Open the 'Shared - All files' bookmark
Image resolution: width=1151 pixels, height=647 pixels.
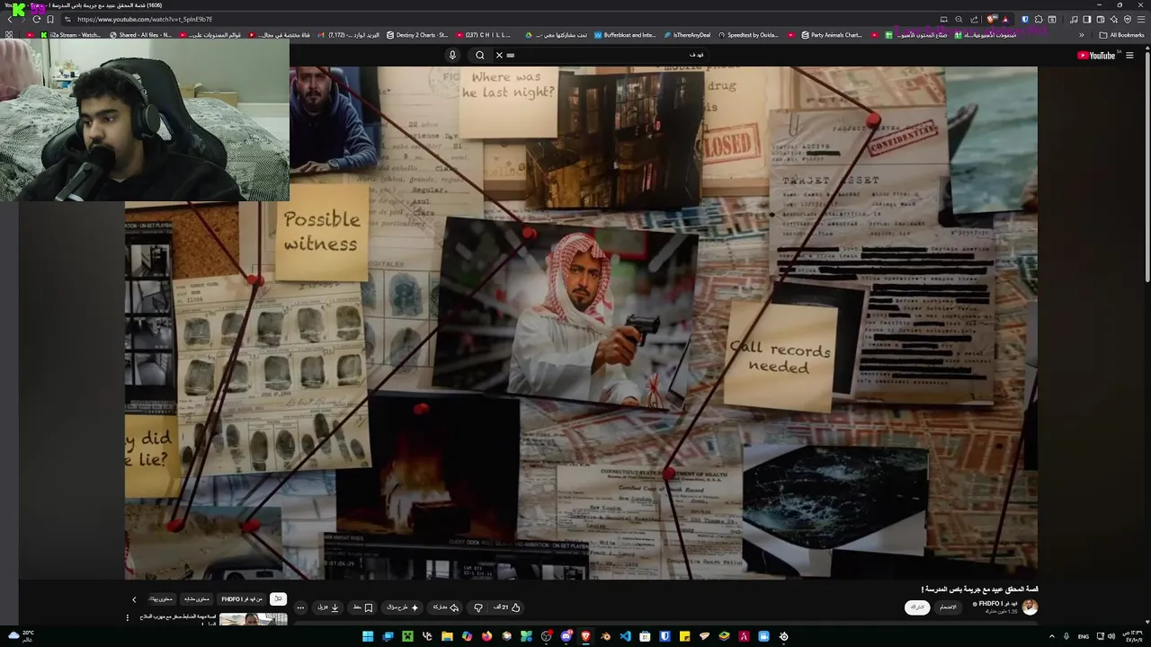(140, 35)
